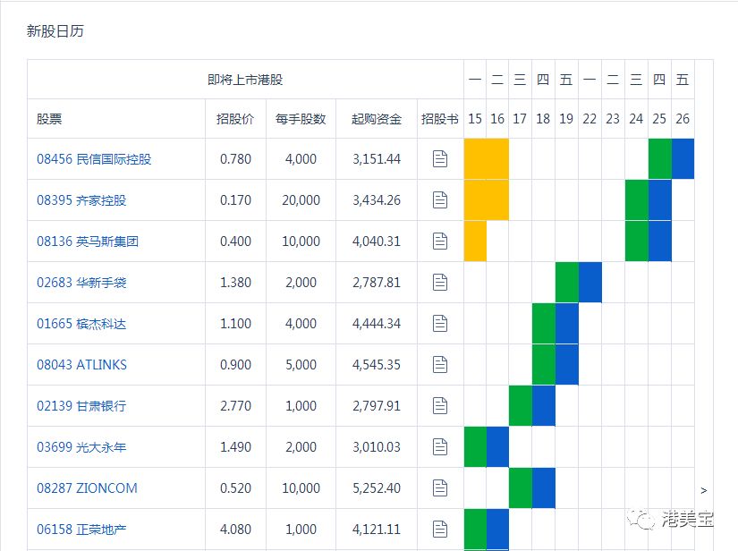Open prospectus icon for 民信国际控股
Viewport: 738px width, 551px height.
coord(439,159)
